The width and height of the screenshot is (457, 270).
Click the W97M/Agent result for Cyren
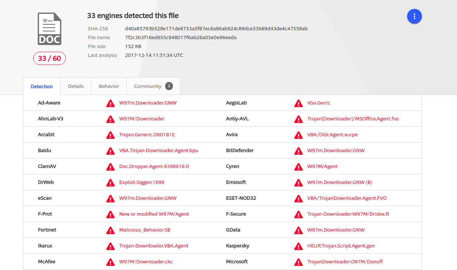323,166
